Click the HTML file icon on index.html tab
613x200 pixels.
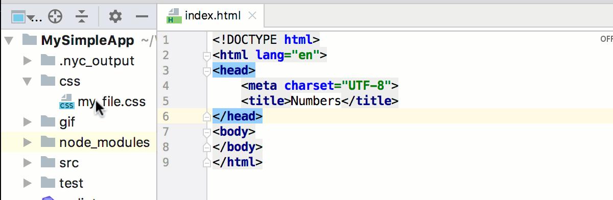coord(174,16)
